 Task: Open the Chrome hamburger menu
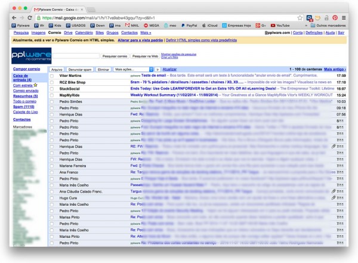344,18
